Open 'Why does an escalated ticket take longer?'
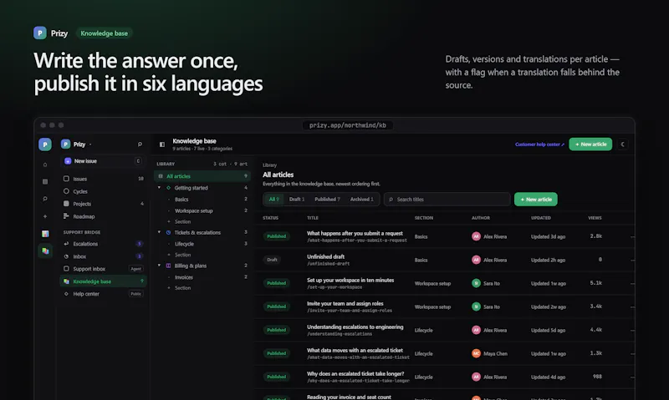The width and height of the screenshot is (669, 400). point(355,374)
